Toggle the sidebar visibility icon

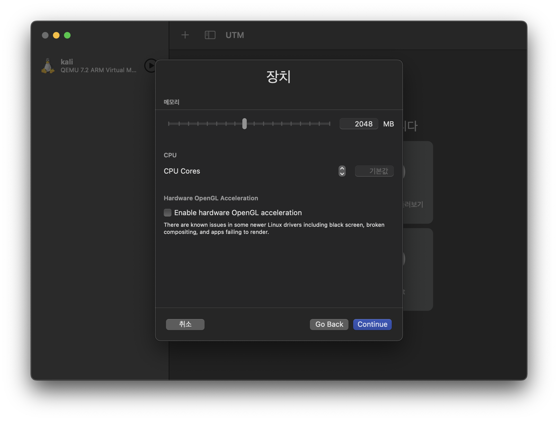pyautogui.click(x=210, y=35)
